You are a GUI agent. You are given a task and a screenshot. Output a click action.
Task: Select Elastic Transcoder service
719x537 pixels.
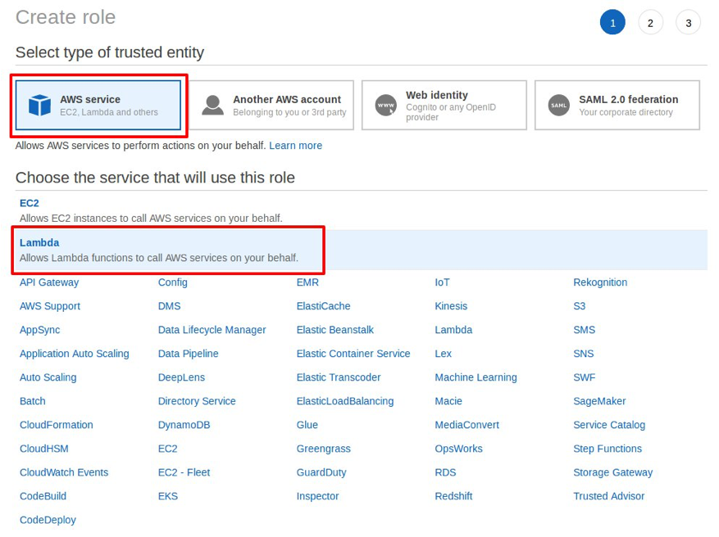coord(339,377)
